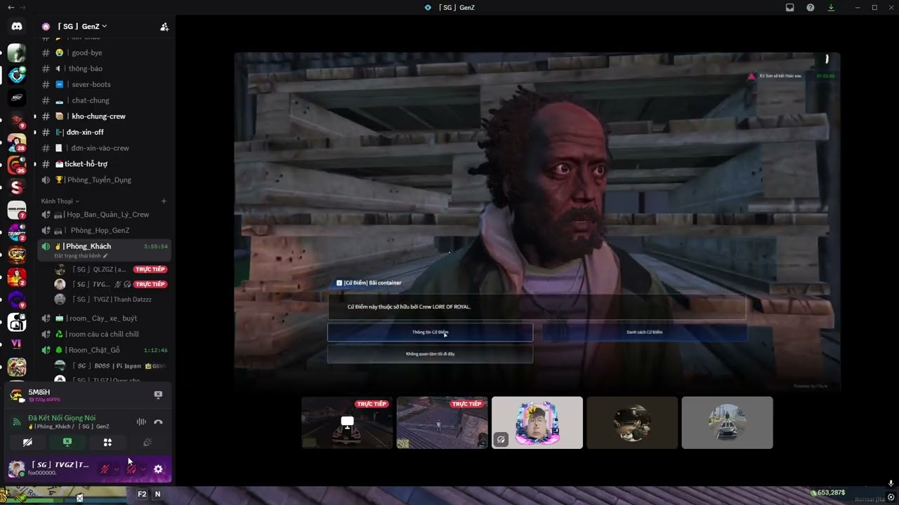Open the red S server icon

click(17, 187)
